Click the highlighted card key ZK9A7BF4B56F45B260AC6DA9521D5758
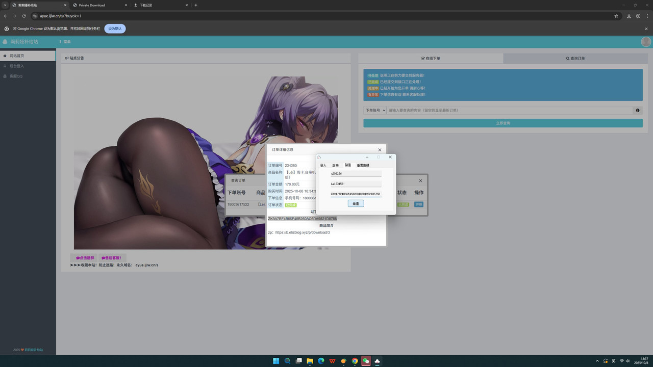The image size is (653, 367). 302,219
